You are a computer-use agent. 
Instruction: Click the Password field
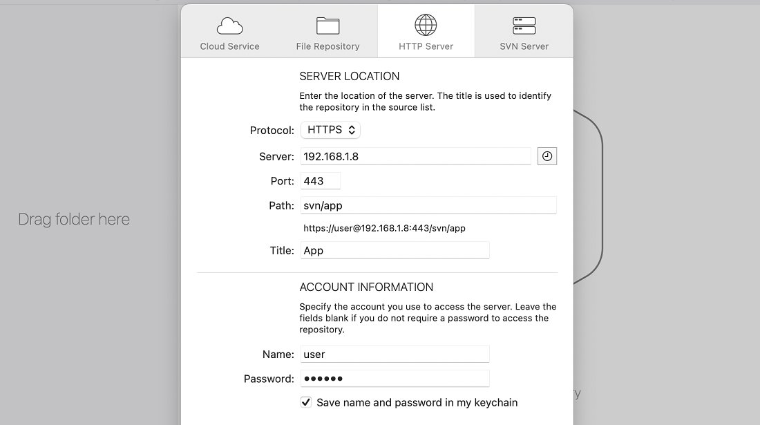pyautogui.click(x=395, y=379)
